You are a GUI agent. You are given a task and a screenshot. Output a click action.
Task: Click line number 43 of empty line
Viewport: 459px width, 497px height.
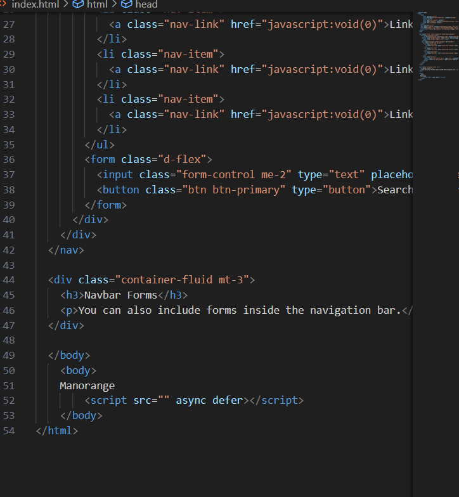click(x=9, y=265)
